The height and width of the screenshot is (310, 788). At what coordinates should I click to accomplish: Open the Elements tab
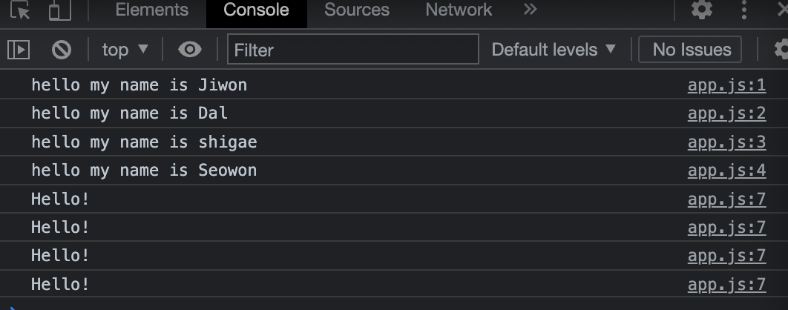point(152,10)
